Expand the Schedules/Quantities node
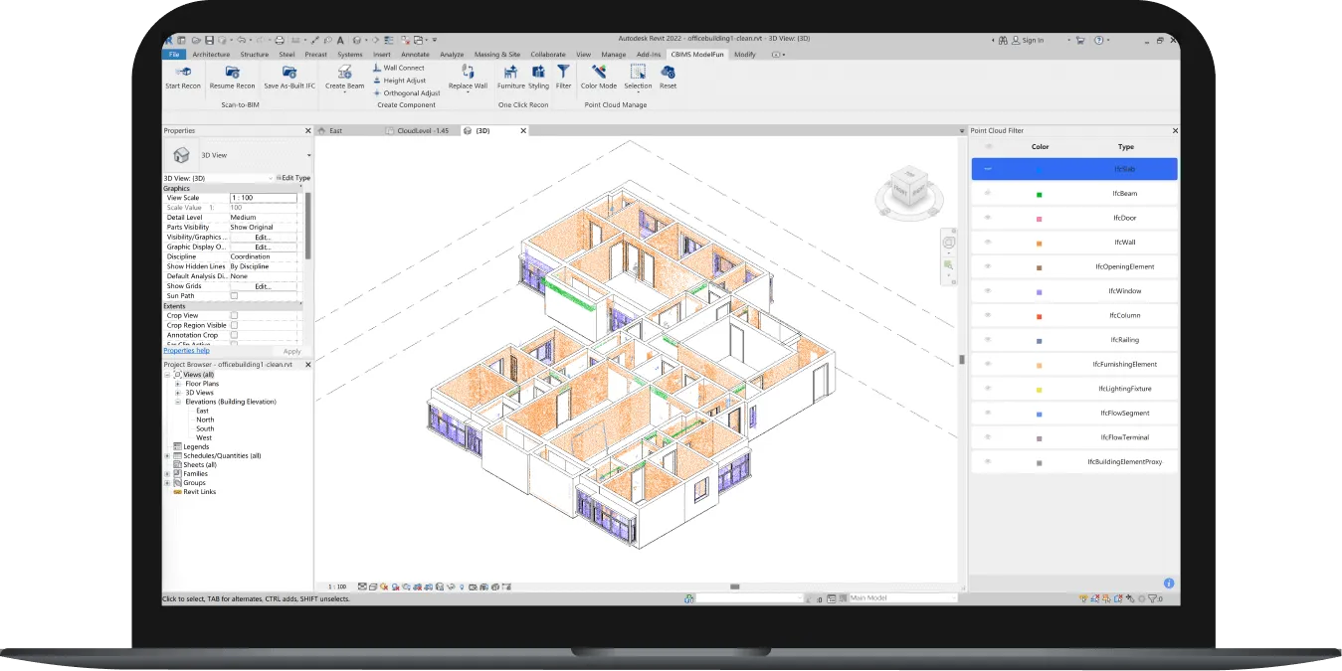The image size is (1342, 671). 167,456
